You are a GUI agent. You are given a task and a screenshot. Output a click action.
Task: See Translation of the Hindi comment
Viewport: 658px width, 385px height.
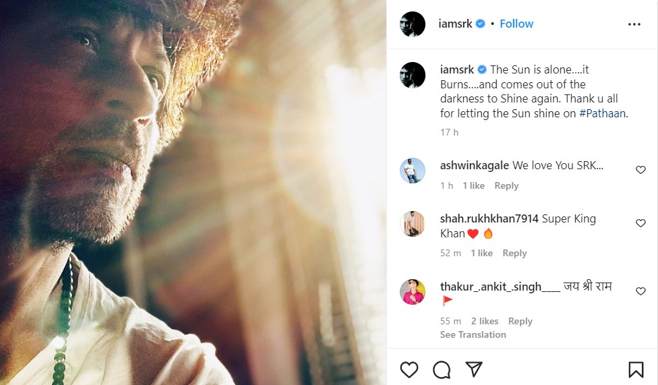473,334
